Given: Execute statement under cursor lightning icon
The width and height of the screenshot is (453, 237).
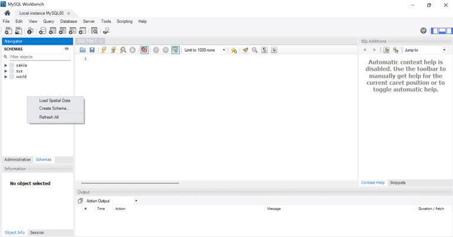Looking at the screenshot, I should coord(114,50).
